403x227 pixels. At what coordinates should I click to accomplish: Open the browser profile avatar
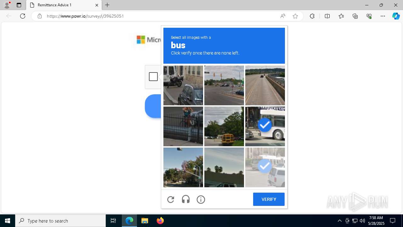[x=7, y=5]
